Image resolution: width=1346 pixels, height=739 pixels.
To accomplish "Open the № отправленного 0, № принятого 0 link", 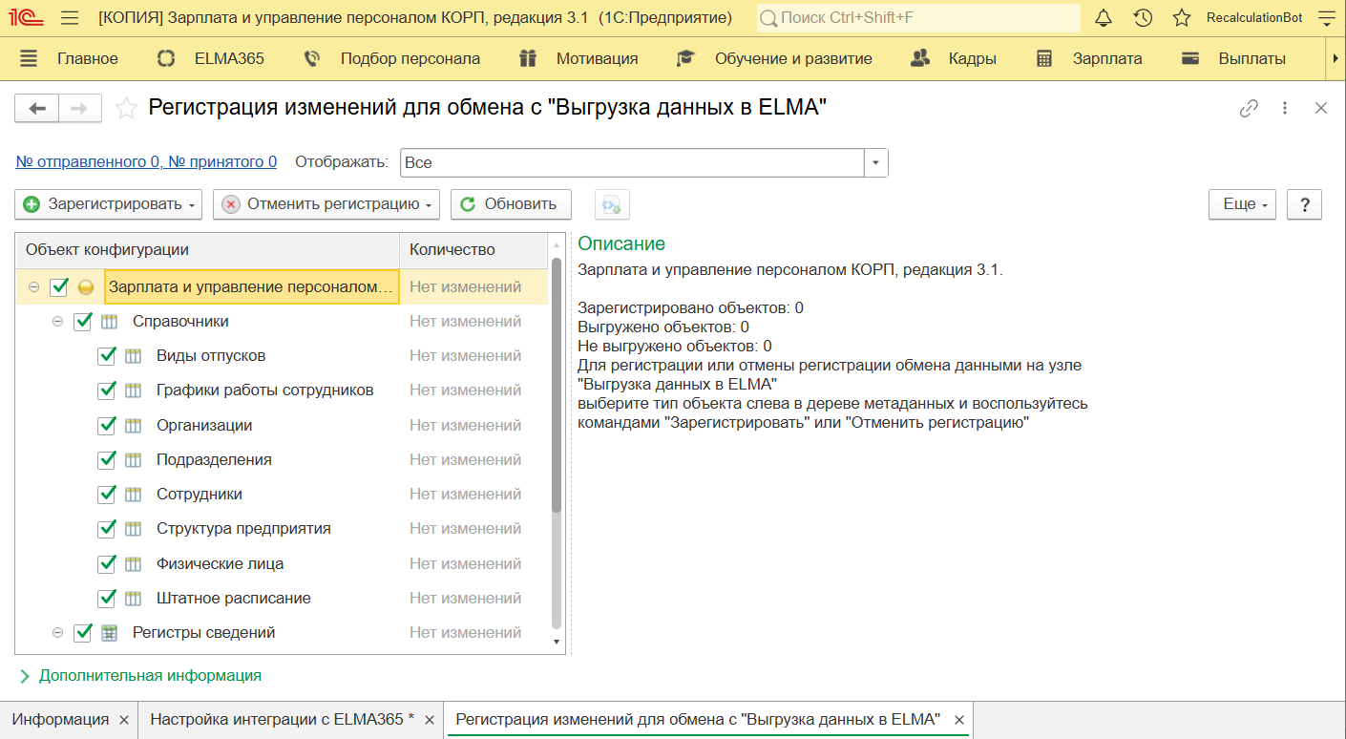I will click(x=147, y=162).
